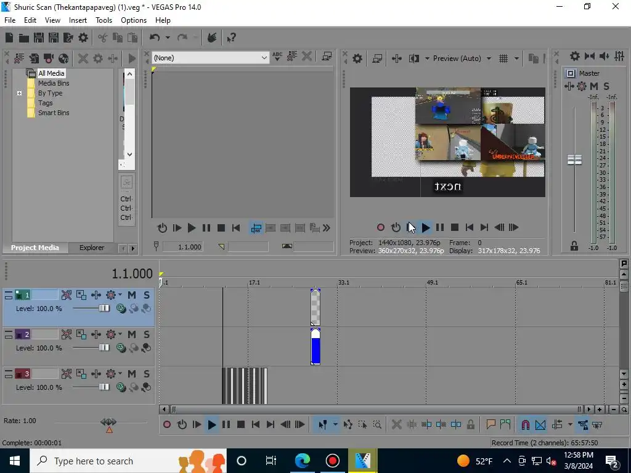Open a project using the folder icon
Image resolution: width=631 pixels, height=473 pixels.
(24, 38)
